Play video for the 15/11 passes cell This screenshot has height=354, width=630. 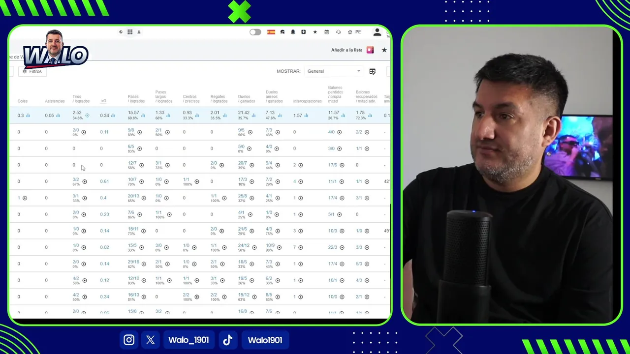click(144, 231)
